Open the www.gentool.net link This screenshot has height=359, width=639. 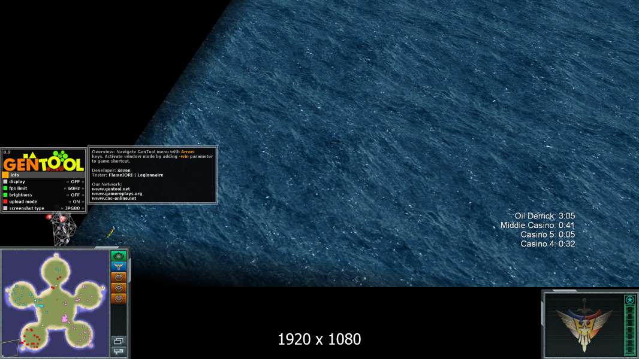pyautogui.click(x=111, y=189)
